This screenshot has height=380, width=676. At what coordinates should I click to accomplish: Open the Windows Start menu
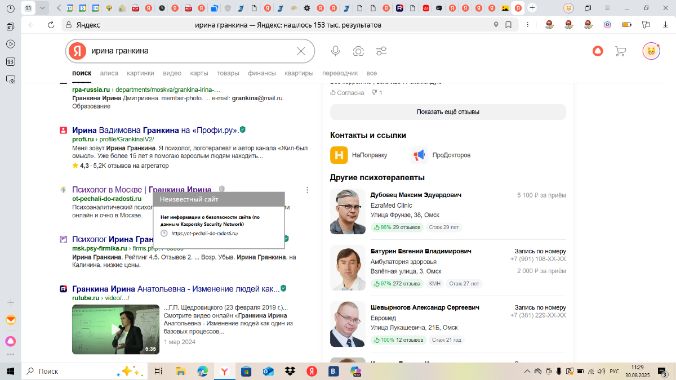click(x=10, y=371)
